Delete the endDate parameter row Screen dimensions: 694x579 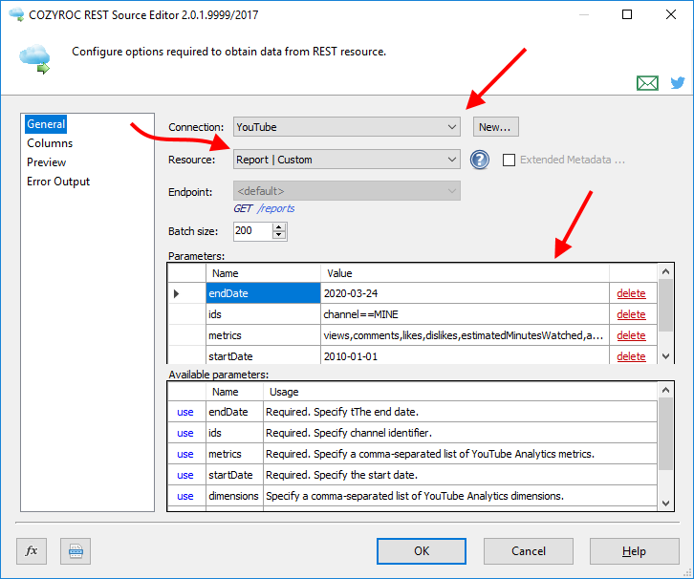631,293
